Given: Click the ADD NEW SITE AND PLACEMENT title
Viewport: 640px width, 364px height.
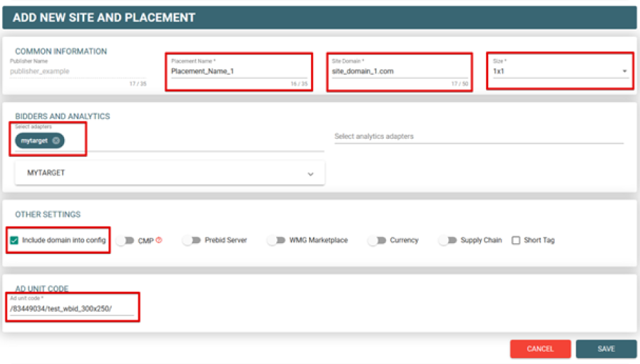Looking at the screenshot, I should (104, 17).
